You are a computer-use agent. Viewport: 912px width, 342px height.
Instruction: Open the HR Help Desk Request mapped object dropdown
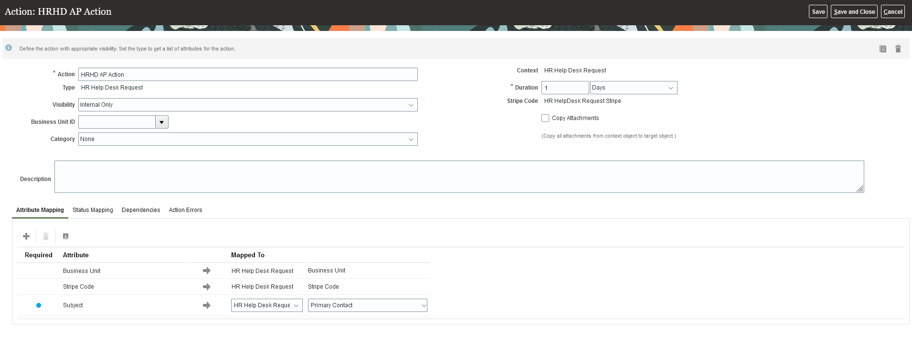(x=267, y=305)
